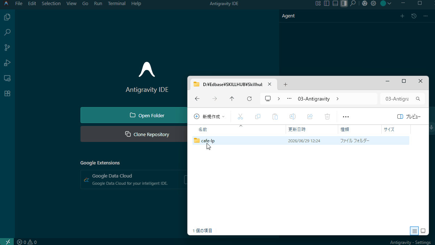Click 03-Antigravity breadcrumb in address bar

point(314,99)
